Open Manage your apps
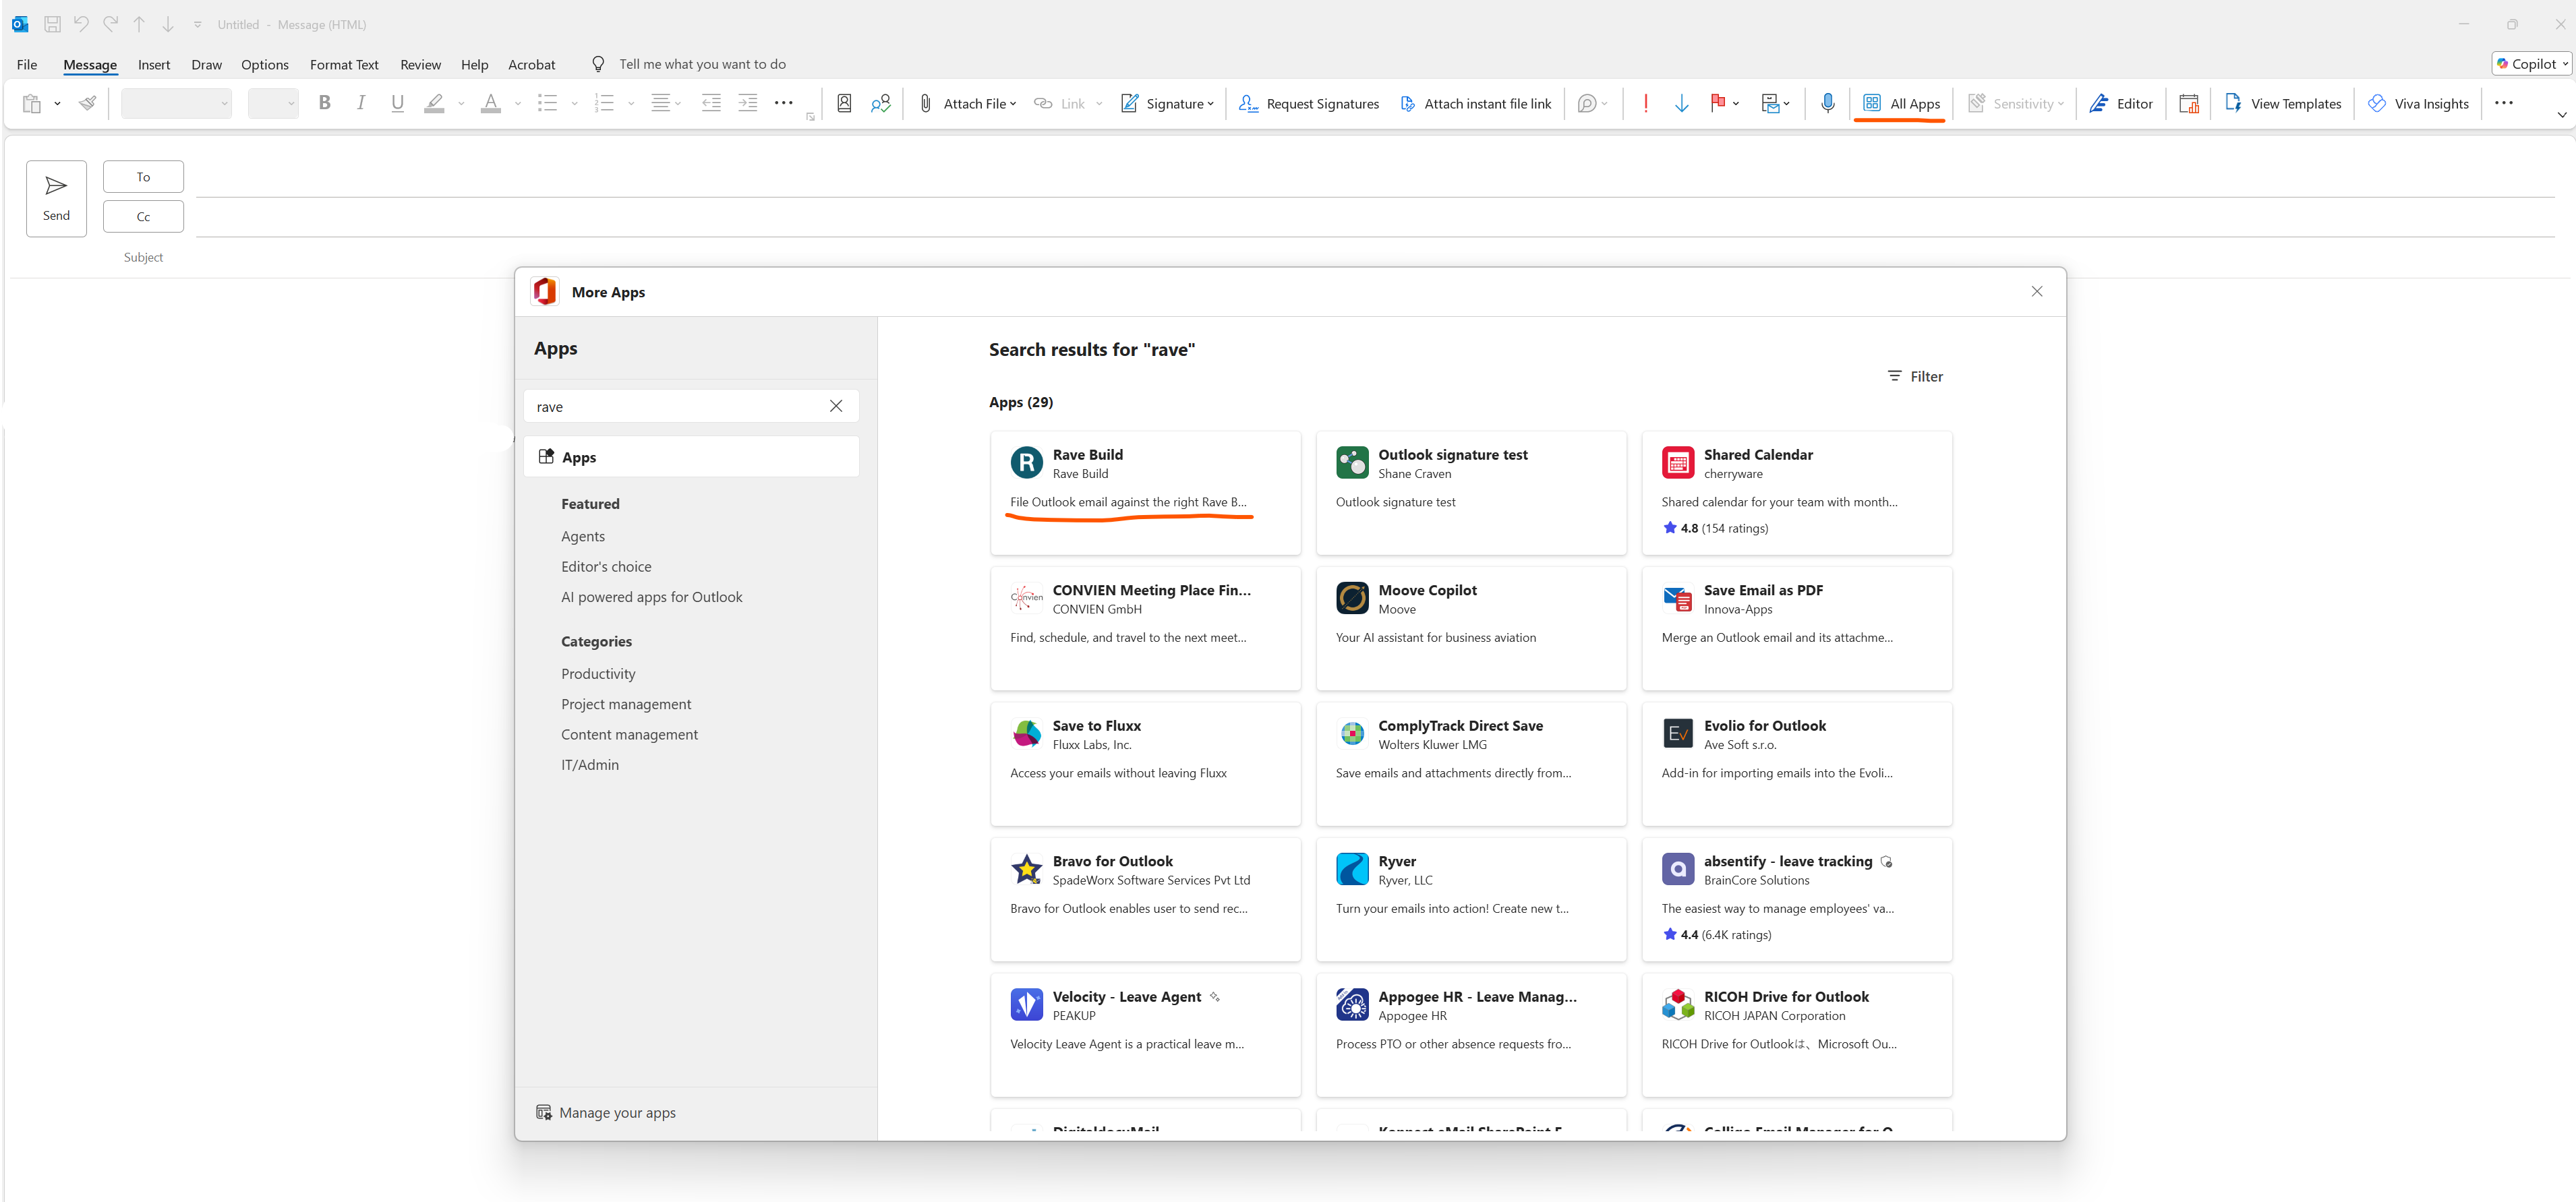This screenshot has width=2576, height=1202. coord(606,1113)
